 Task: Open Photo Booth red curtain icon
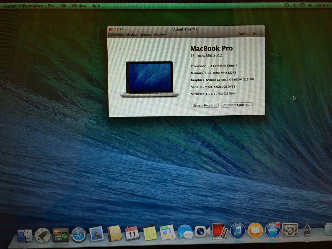220,231
